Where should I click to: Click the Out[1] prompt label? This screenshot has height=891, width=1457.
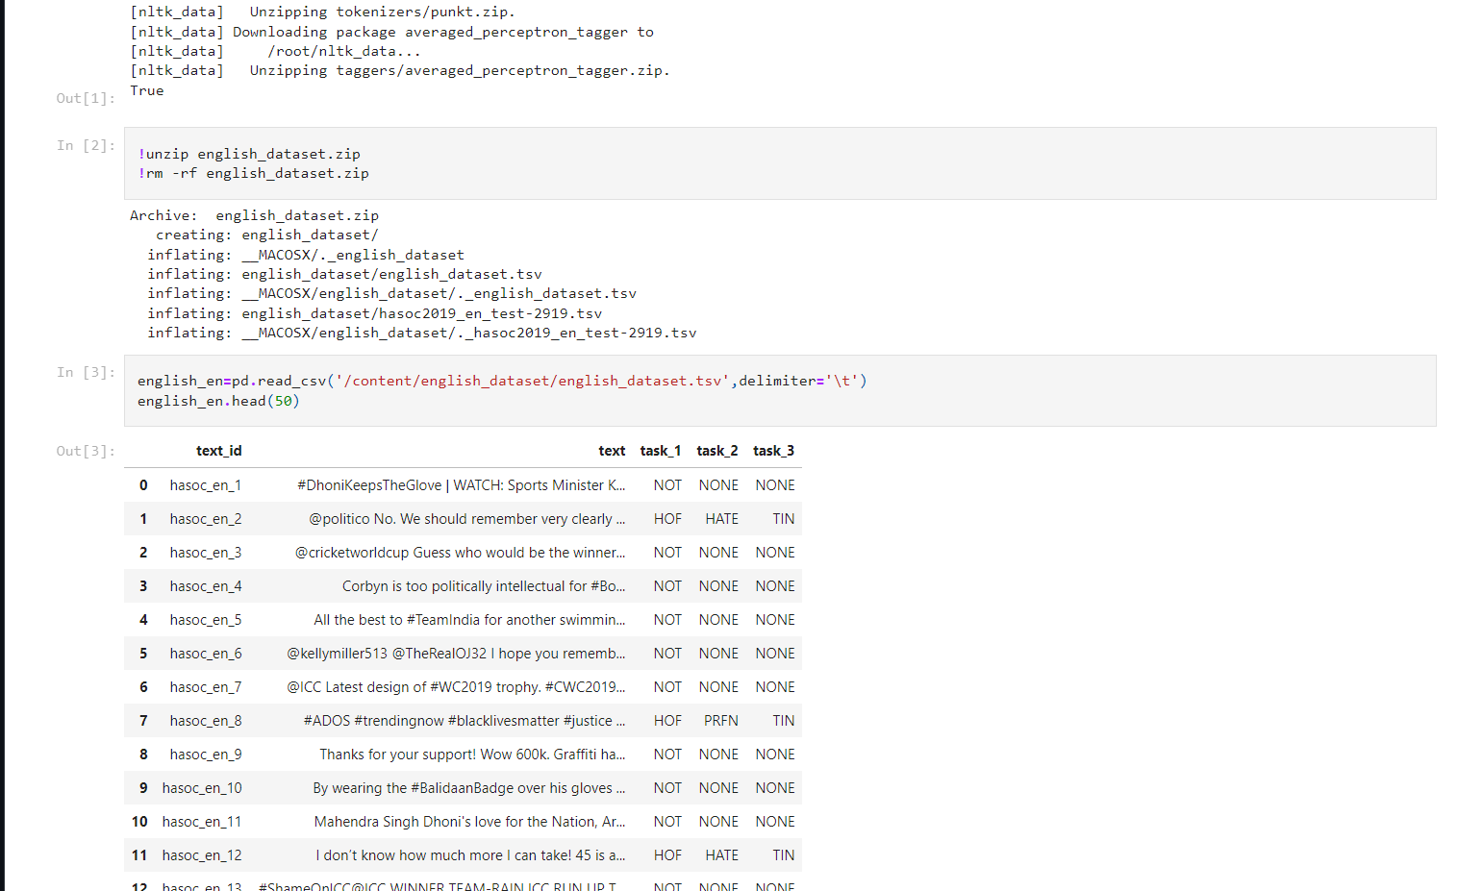[x=86, y=98]
